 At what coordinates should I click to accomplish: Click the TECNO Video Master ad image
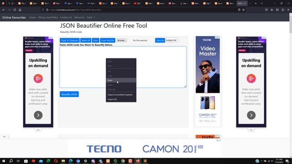[208, 65]
